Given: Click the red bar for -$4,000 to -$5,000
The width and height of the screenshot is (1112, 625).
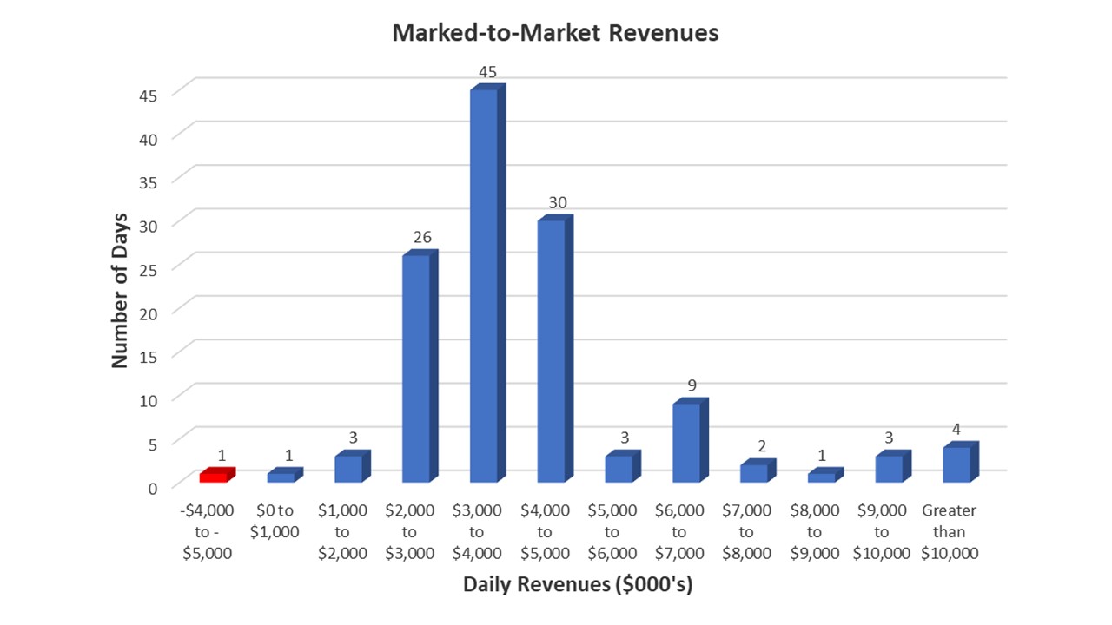Looking at the screenshot, I should click(214, 477).
